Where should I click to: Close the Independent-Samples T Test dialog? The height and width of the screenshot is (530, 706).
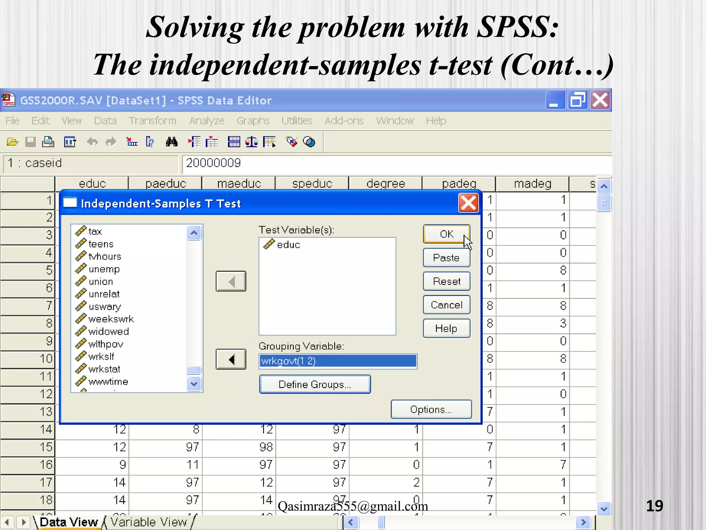pos(468,203)
